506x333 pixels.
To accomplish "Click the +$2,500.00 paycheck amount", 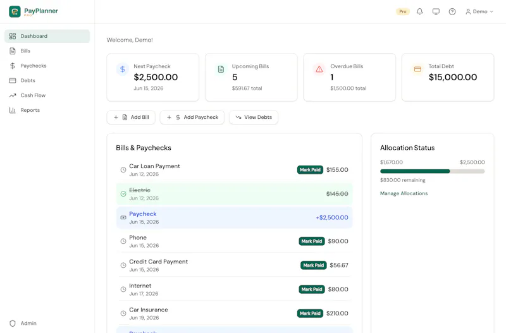I will tap(332, 217).
